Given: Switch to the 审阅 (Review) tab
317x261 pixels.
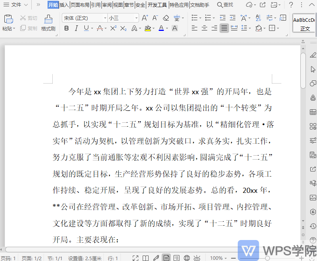Looking at the screenshot, I should click(x=107, y=5).
